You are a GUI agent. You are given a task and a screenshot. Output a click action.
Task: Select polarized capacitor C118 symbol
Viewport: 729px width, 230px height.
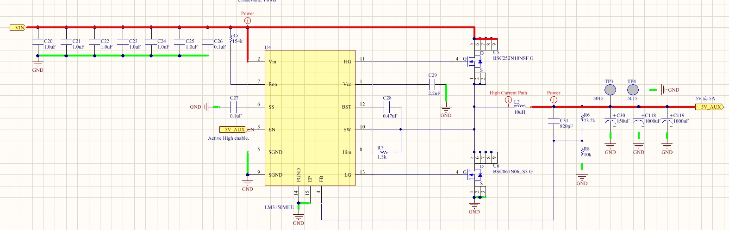click(638, 121)
